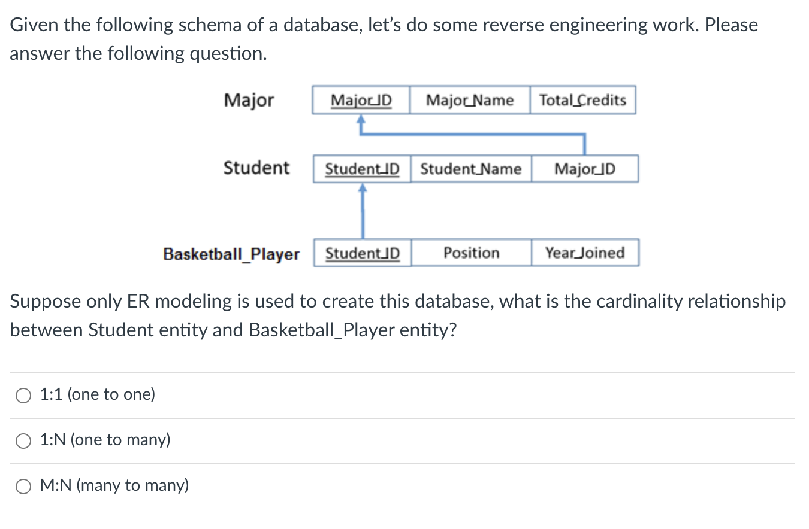Click the Total Credits column cell
Image resolution: width=809 pixels, height=529 pixels.
click(582, 100)
